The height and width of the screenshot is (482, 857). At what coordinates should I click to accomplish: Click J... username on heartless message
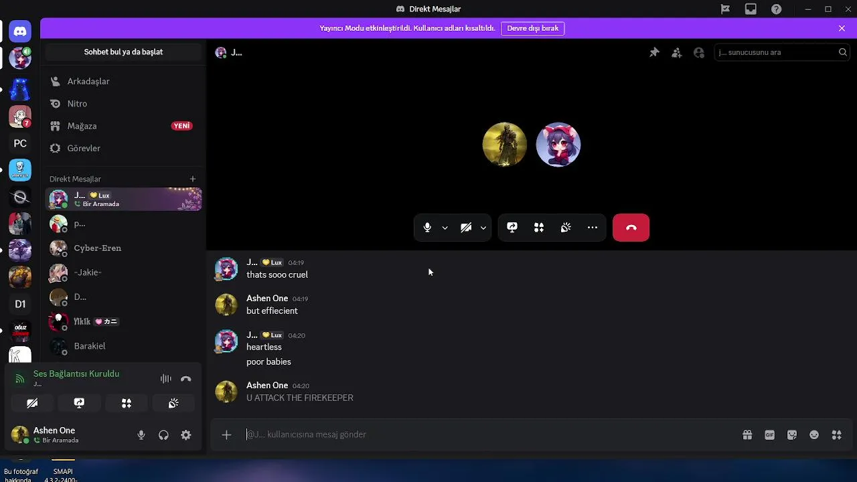[252, 335]
